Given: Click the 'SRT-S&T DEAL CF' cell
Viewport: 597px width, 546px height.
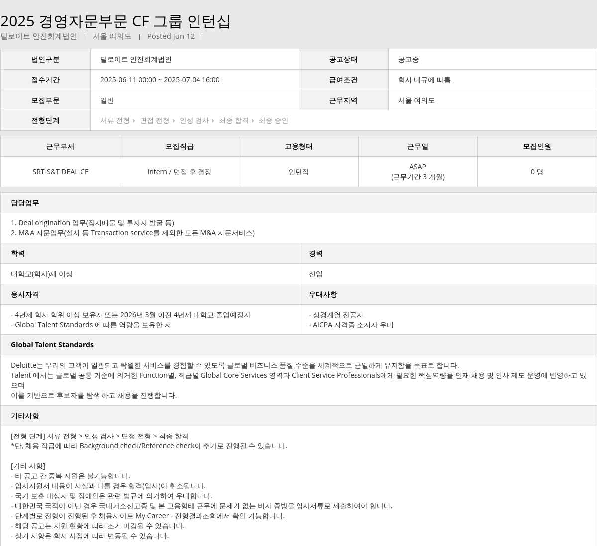Looking at the screenshot, I should click(x=60, y=172).
